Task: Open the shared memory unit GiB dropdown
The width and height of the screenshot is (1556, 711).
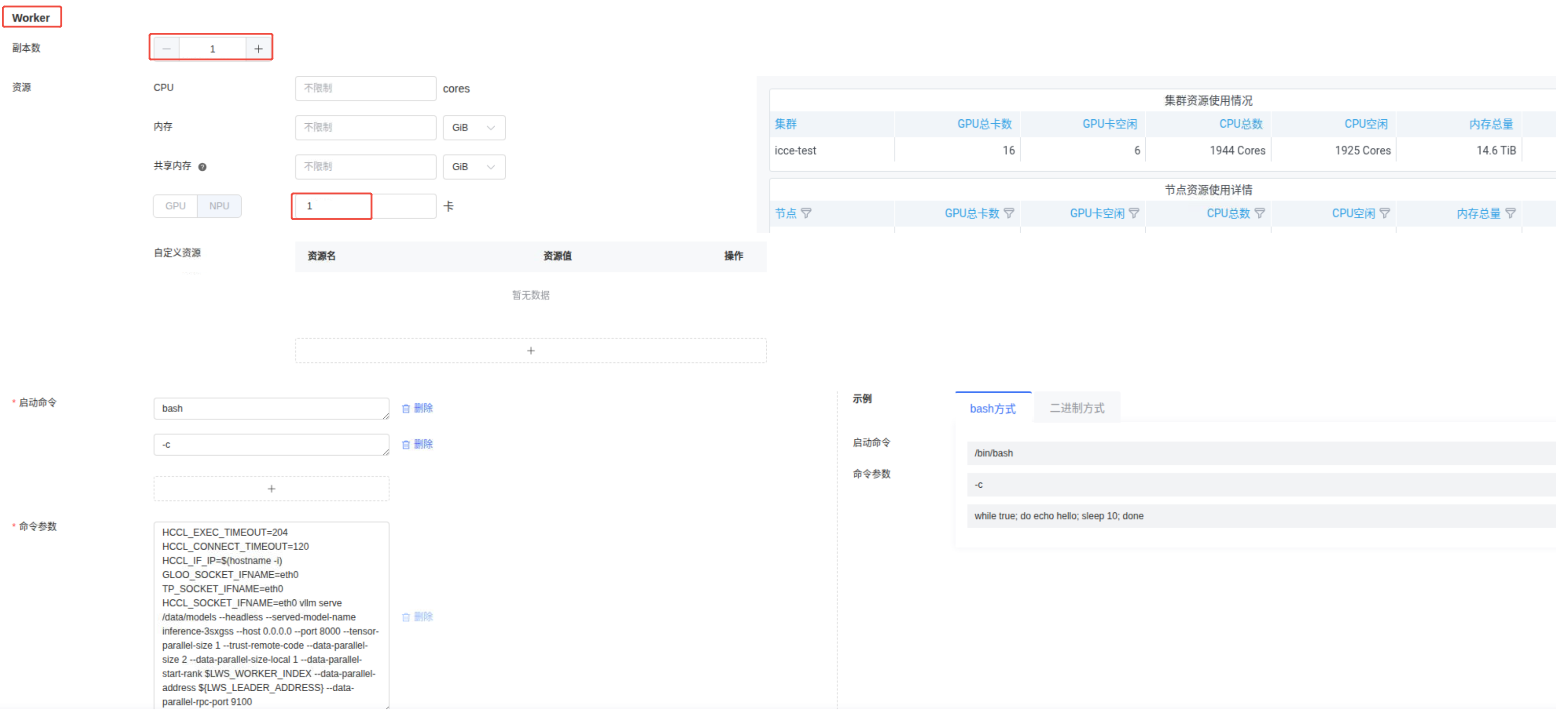Action: click(474, 167)
